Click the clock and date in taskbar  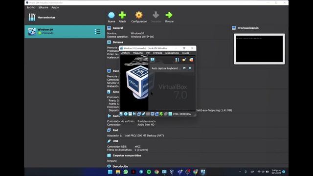276,172
